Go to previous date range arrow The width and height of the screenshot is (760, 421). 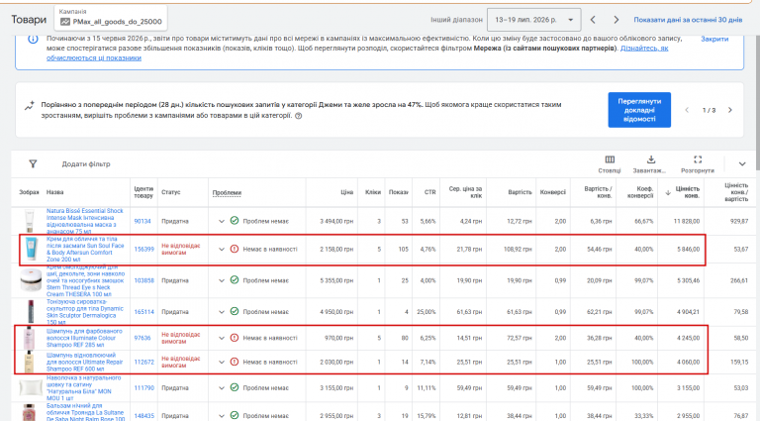click(x=593, y=20)
